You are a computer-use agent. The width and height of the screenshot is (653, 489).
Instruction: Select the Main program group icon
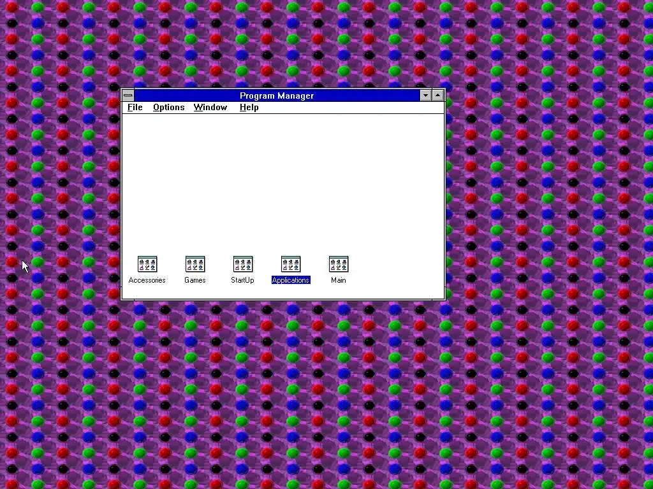(339, 264)
